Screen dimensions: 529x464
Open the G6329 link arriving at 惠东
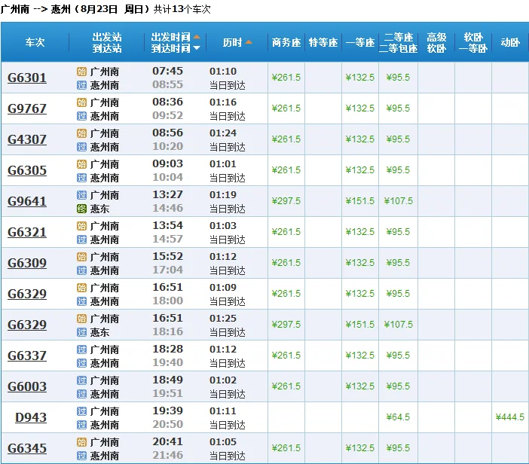pyautogui.click(x=27, y=325)
